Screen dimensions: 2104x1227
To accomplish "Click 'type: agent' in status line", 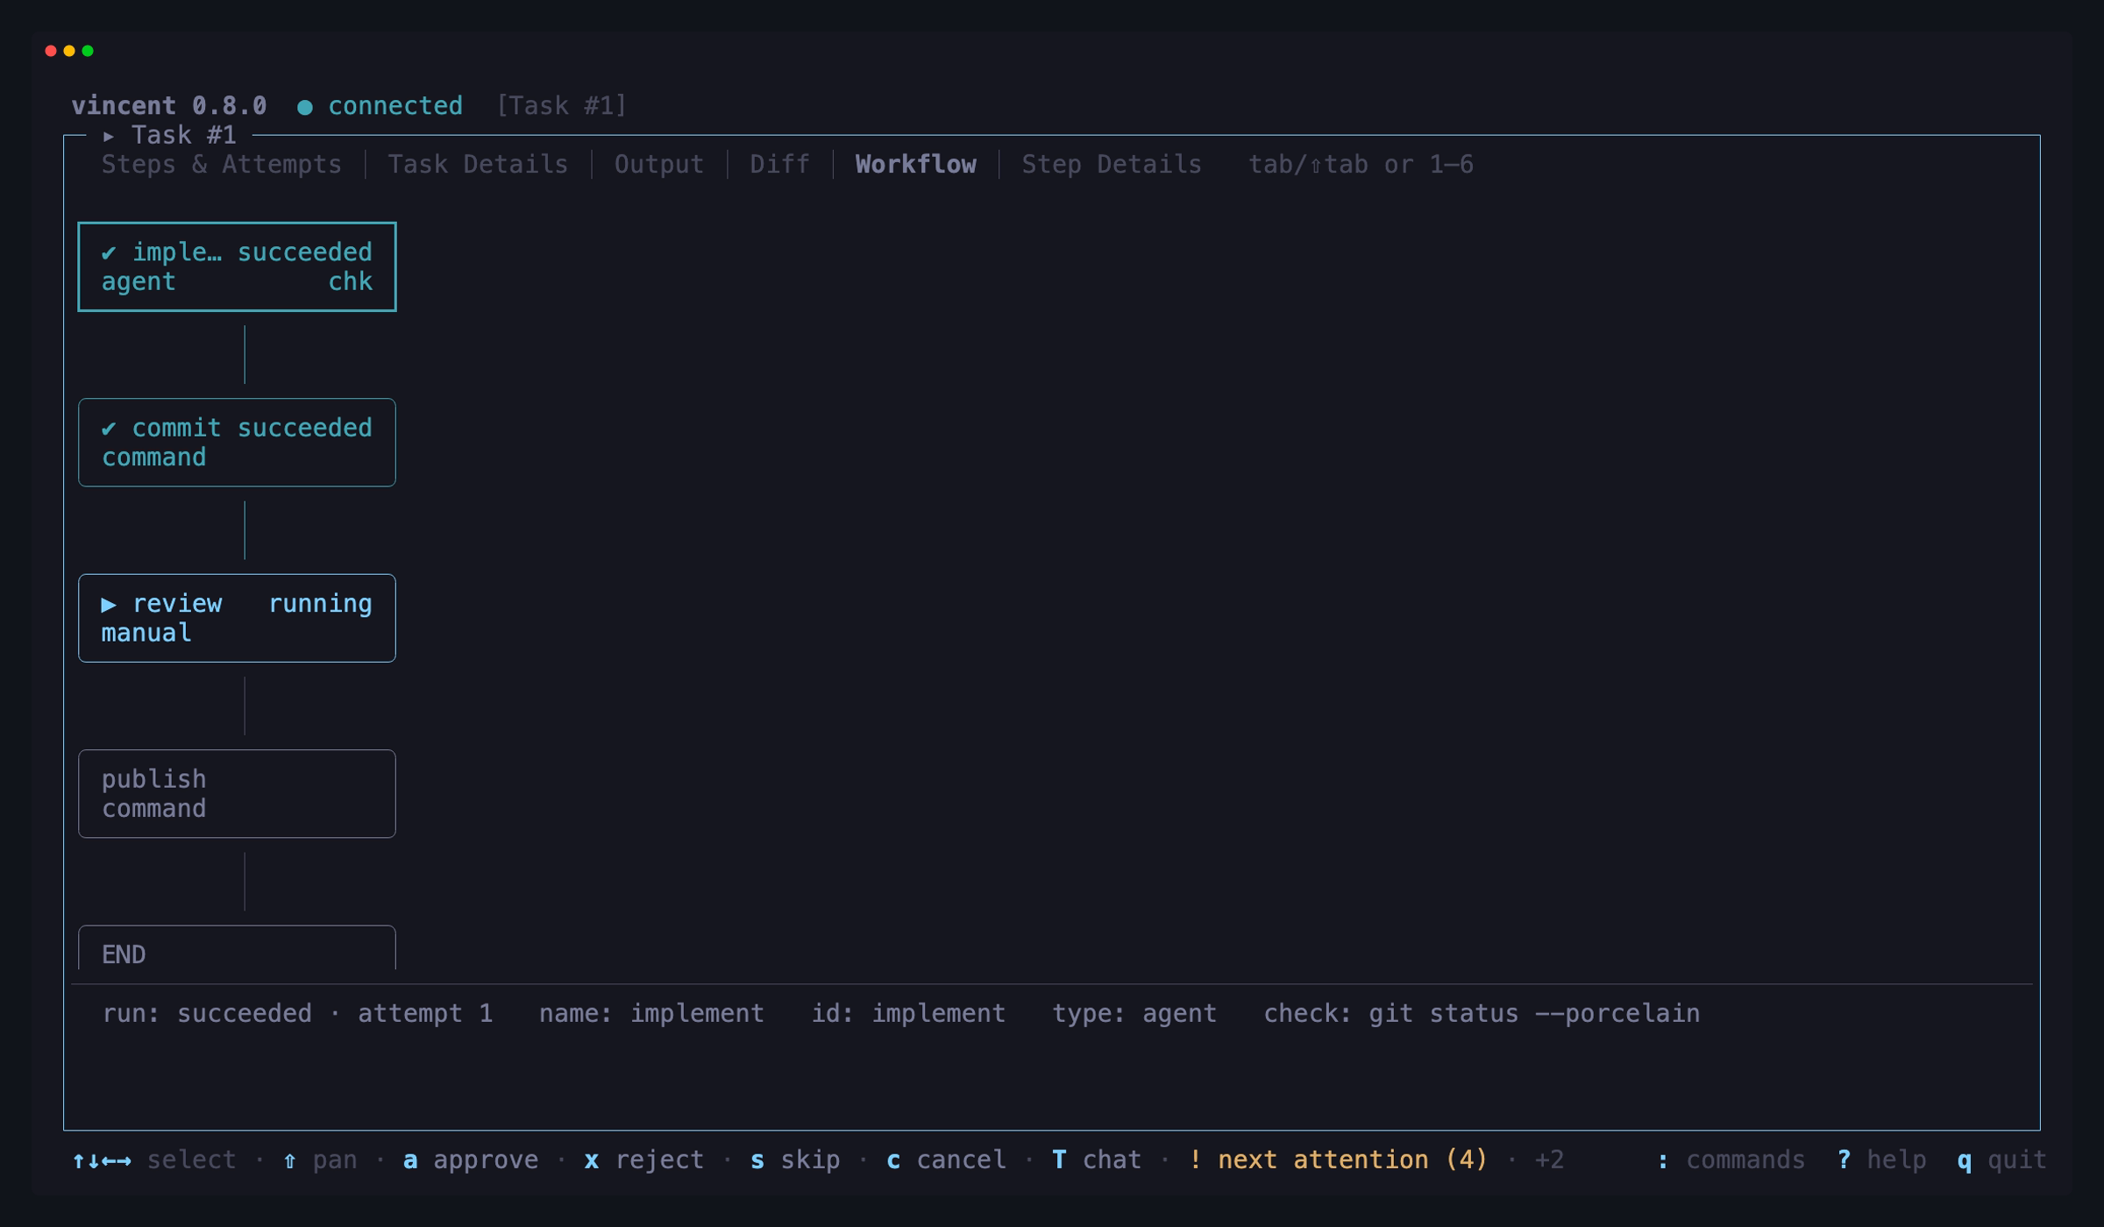I will pos(1134,1014).
